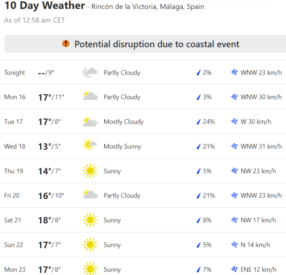This screenshot has height=275, width=286.
Task: Click the Sat 21 sunny icon
Action: click(90, 220)
